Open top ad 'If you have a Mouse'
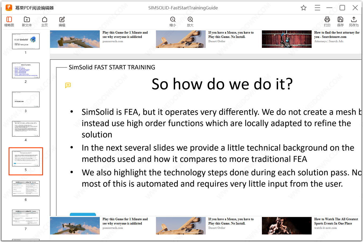Screen dimensions: 363x242 [x=231, y=35]
